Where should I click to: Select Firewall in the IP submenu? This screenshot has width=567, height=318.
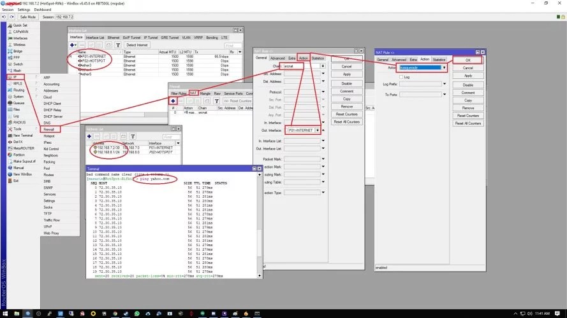pos(50,129)
